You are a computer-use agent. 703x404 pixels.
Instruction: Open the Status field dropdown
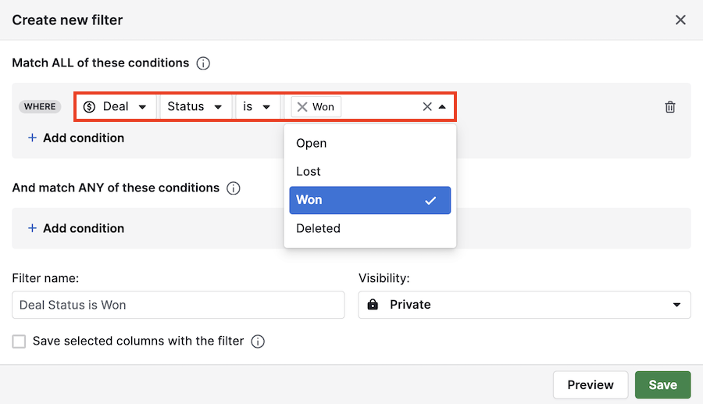[195, 107]
